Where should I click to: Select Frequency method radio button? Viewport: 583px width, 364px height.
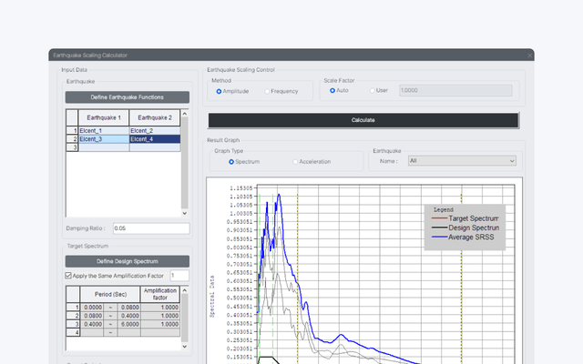(267, 91)
